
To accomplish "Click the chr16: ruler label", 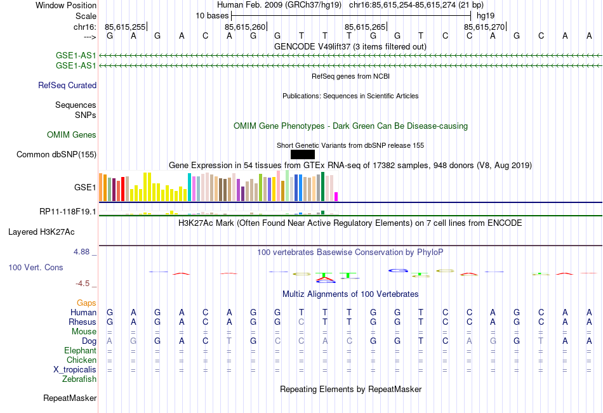I will pyautogui.click(x=85, y=27).
